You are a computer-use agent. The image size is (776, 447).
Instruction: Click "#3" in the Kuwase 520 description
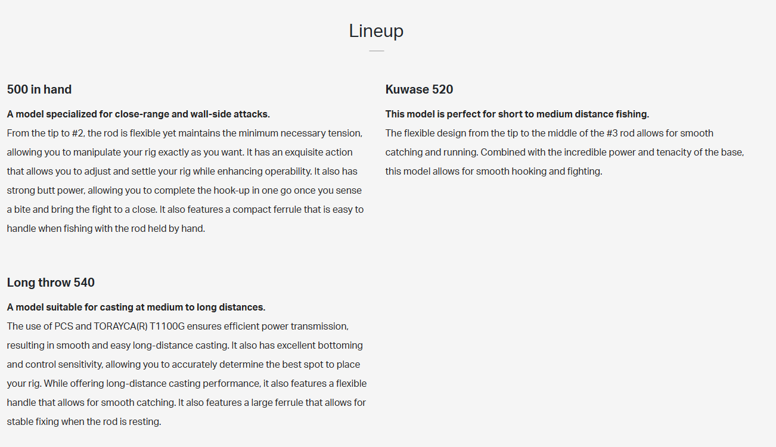[598, 133]
